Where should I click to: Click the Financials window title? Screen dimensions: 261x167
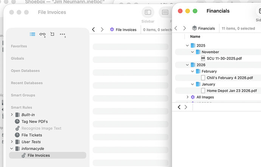218,11
